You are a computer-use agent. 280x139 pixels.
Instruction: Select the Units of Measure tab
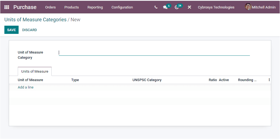point(35,72)
